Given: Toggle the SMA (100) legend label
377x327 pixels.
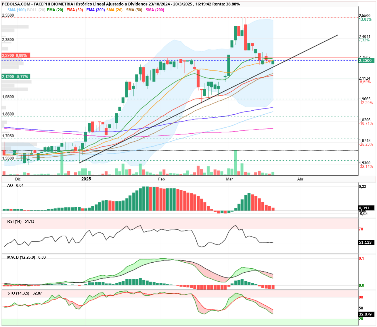Looking at the screenshot, I should click(x=17, y=10).
